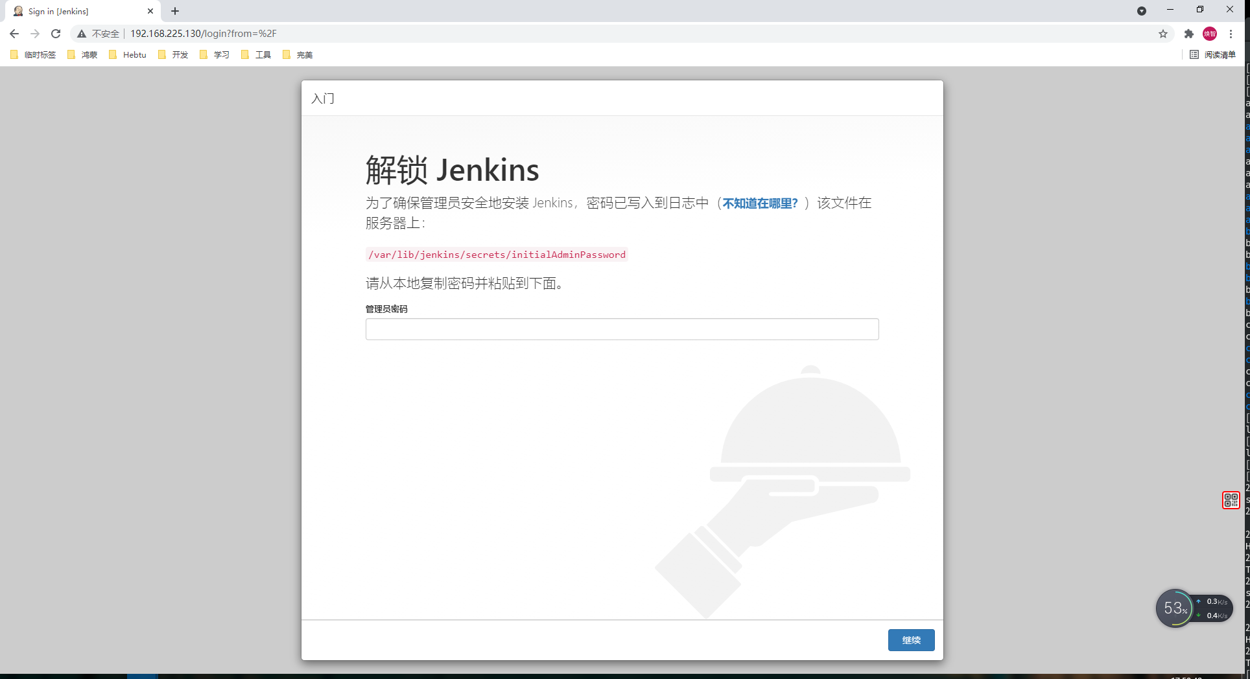Click the 继续 continue button
Screen dimensions: 1250x679
click(911, 640)
